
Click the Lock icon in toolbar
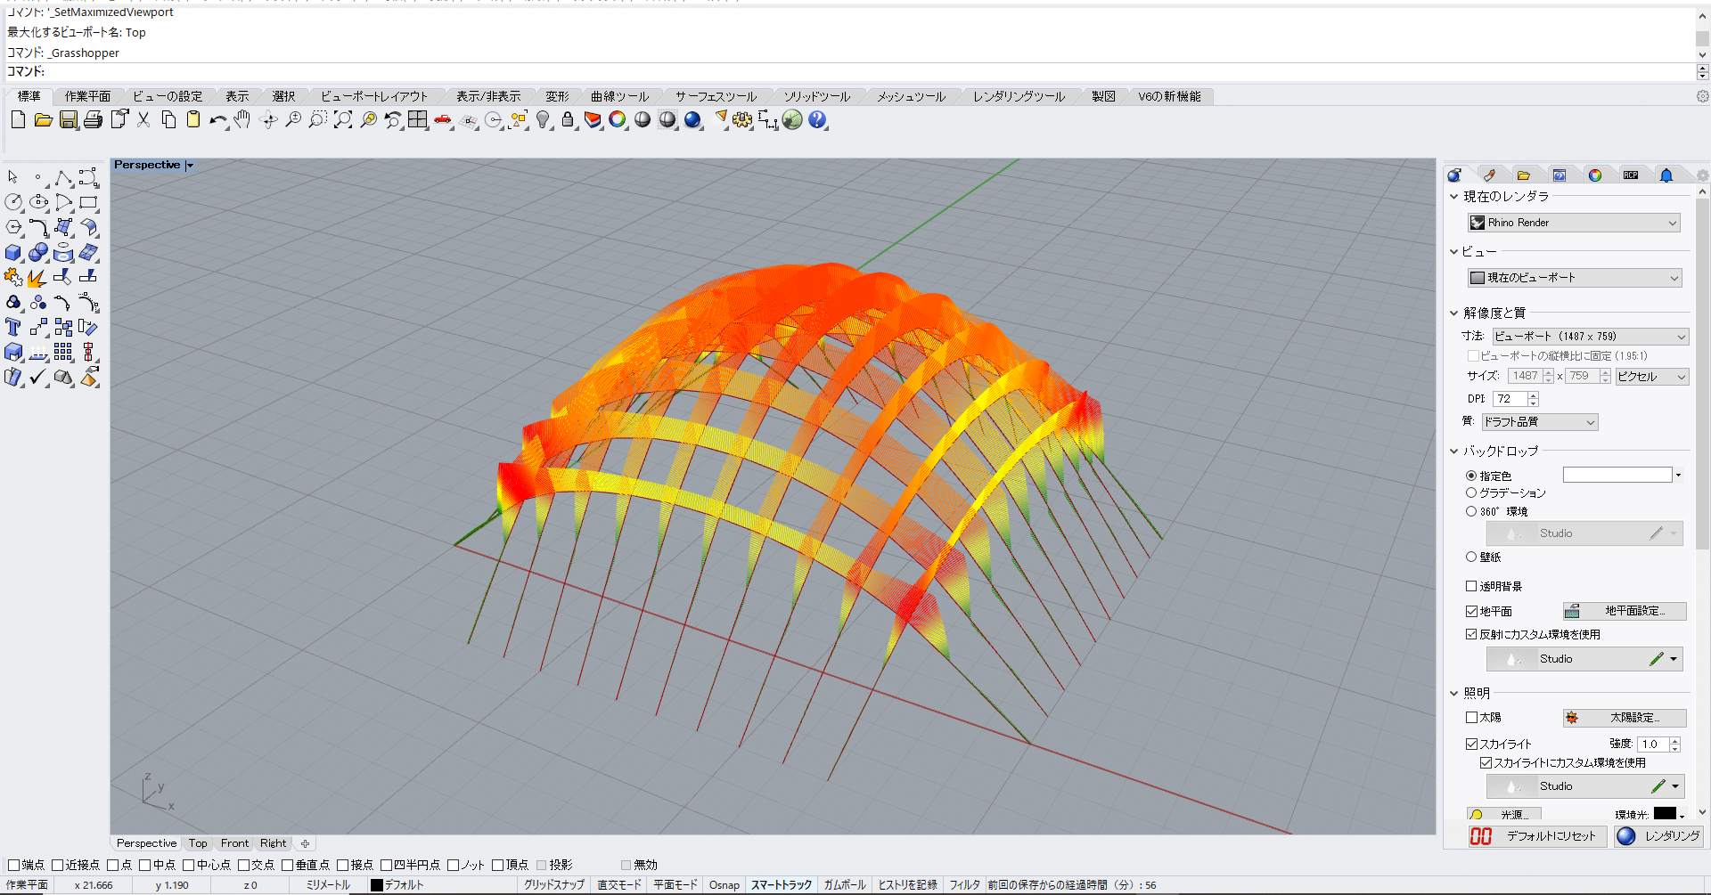point(568,119)
